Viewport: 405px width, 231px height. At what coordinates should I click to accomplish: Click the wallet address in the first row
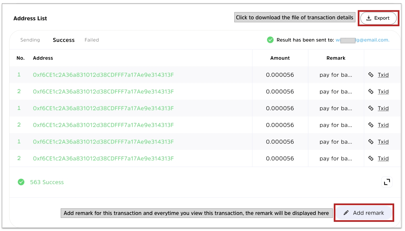point(103,75)
